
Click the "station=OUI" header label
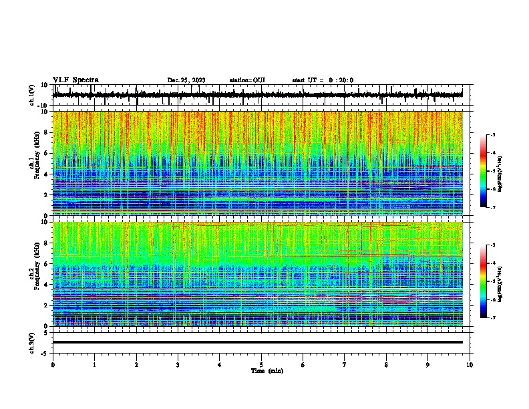(247, 80)
